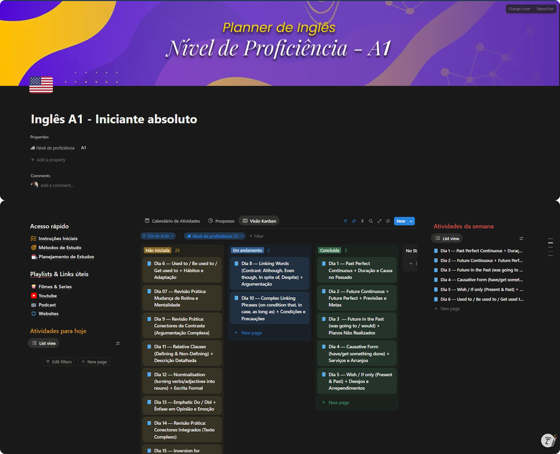Open the Dia de Aula sort dropdown
The width and height of the screenshot is (560, 454).
(x=158, y=236)
